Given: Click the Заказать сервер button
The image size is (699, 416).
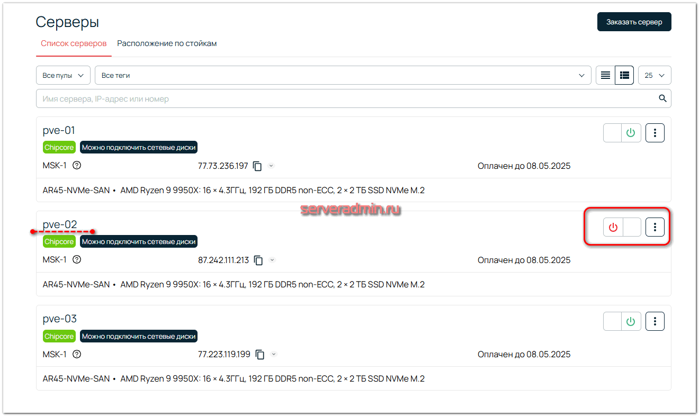Looking at the screenshot, I should pyautogui.click(x=634, y=22).
